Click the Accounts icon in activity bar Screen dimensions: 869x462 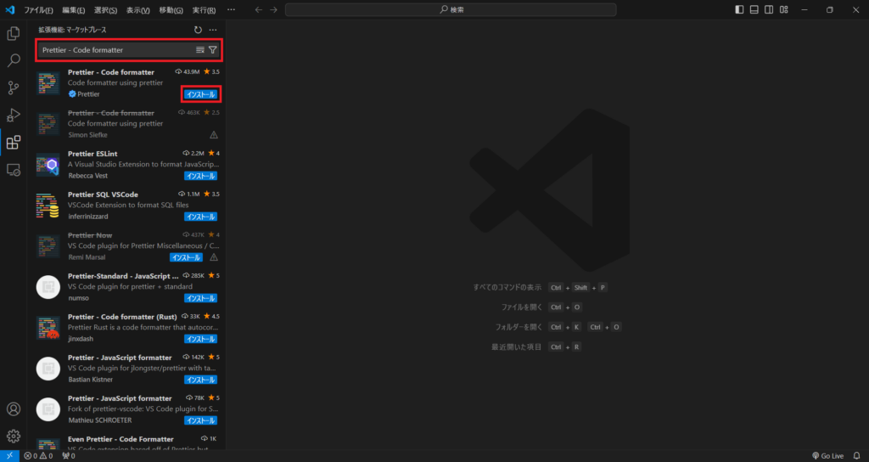[x=14, y=409]
